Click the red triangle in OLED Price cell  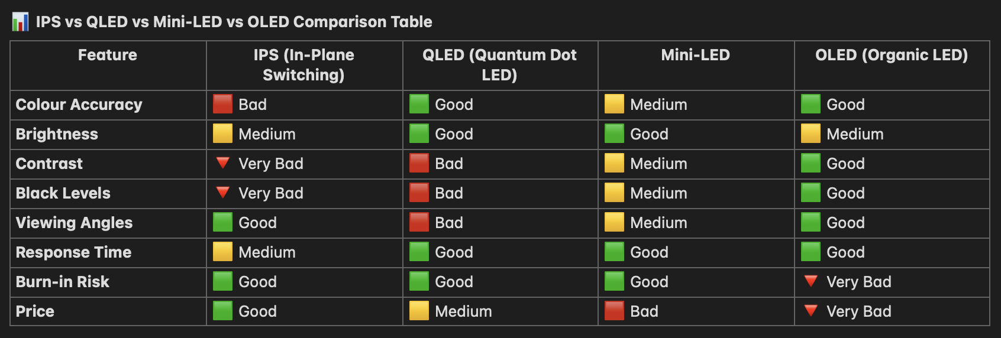pyautogui.click(x=811, y=310)
